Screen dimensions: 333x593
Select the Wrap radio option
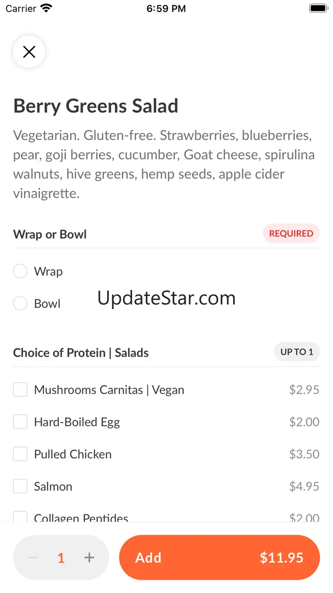click(20, 271)
